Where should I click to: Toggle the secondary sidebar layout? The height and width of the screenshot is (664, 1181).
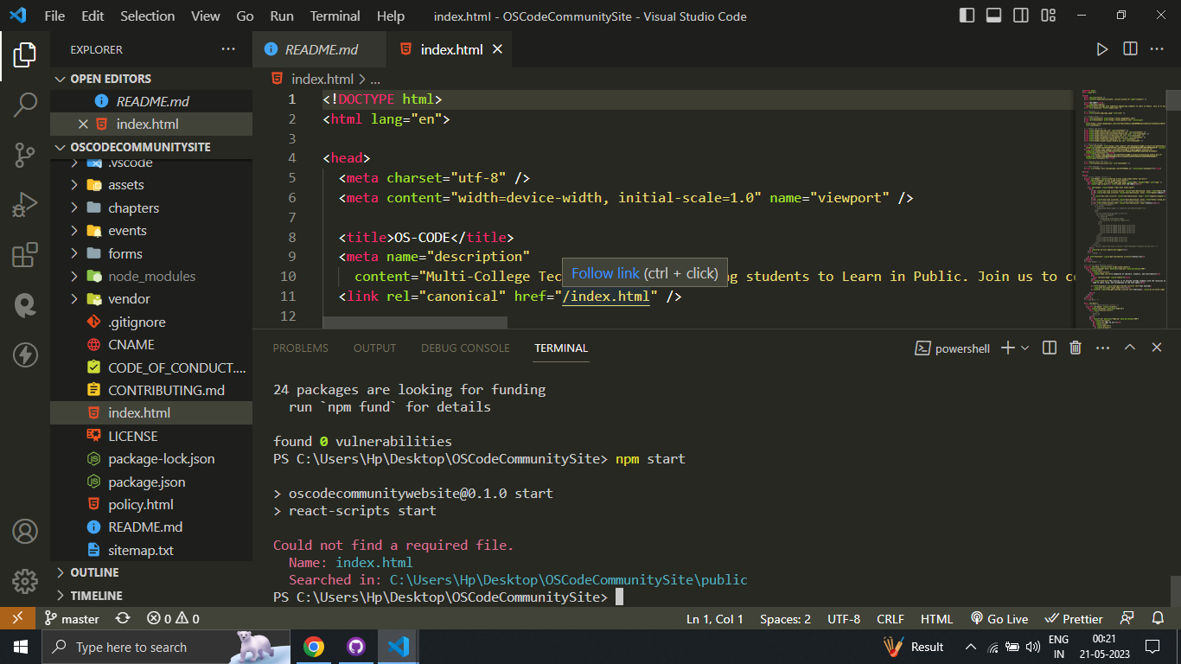[x=1020, y=15]
